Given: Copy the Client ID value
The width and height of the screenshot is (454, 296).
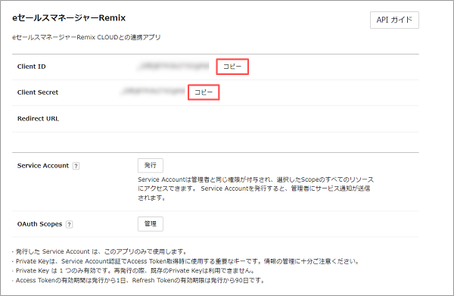Looking at the screenshot, I should coord(232,67).
